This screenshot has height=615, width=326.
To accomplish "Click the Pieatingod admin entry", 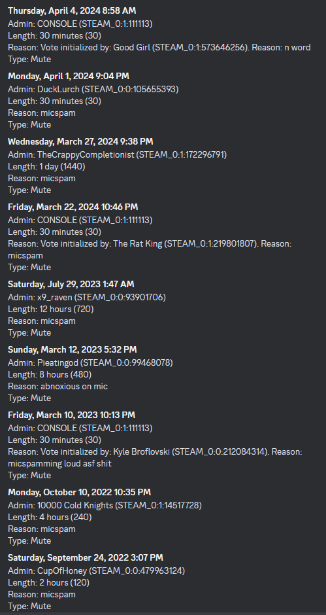I will click(90, 363).
